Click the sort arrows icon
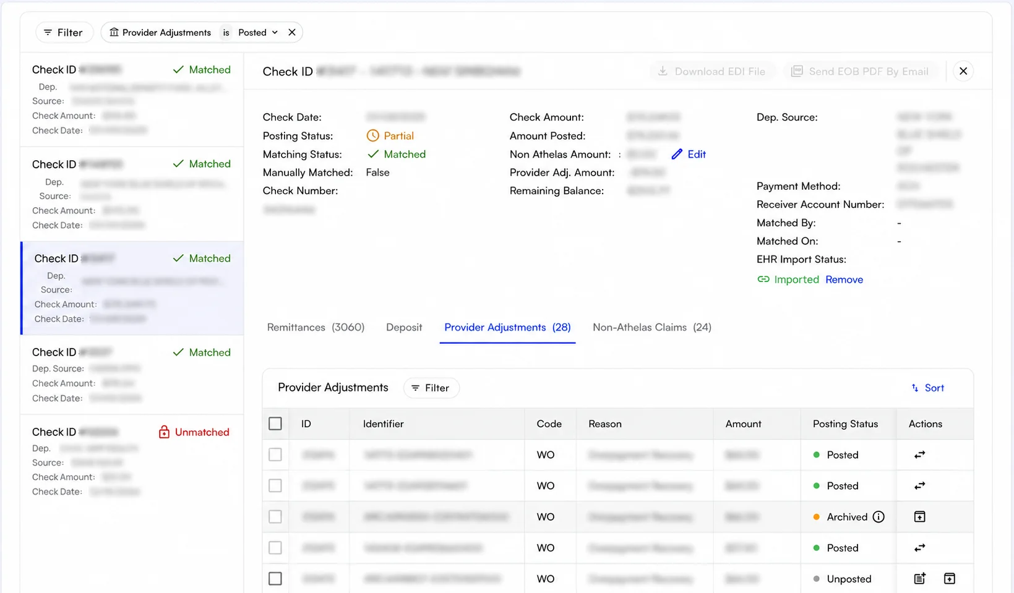The width and height of the screenshot is (1014, 593). click(915, 388)
